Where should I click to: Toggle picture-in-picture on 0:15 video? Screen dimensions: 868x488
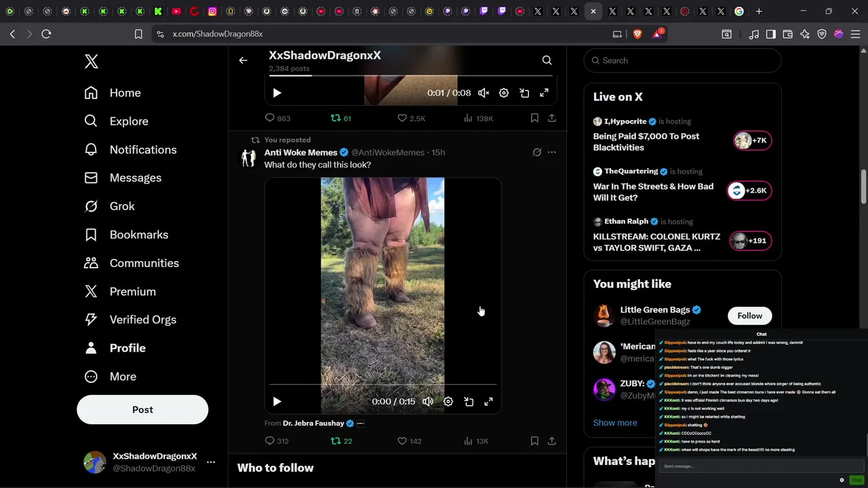point(469,401)
